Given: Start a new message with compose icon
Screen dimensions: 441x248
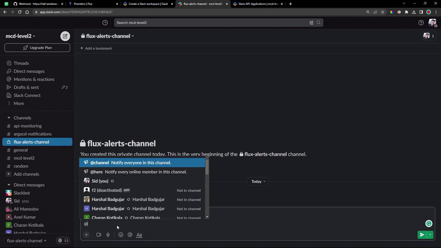Looking at the screenshot, I should [x=65, y=36].
